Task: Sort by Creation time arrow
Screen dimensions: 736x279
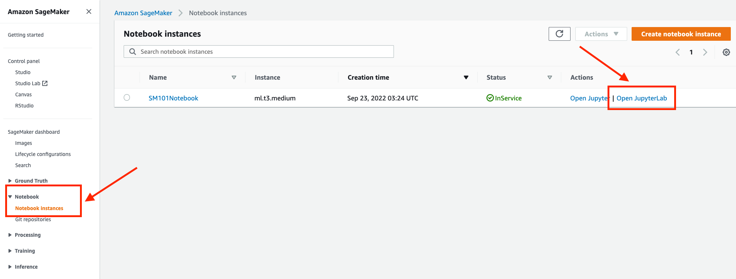Action: [x=466, y=77]
